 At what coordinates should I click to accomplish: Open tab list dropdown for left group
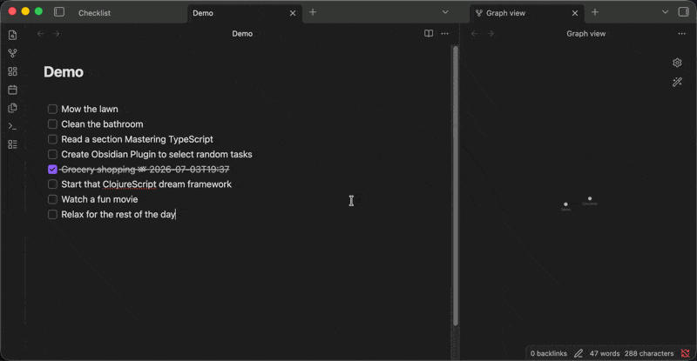(x=445, y=12)
